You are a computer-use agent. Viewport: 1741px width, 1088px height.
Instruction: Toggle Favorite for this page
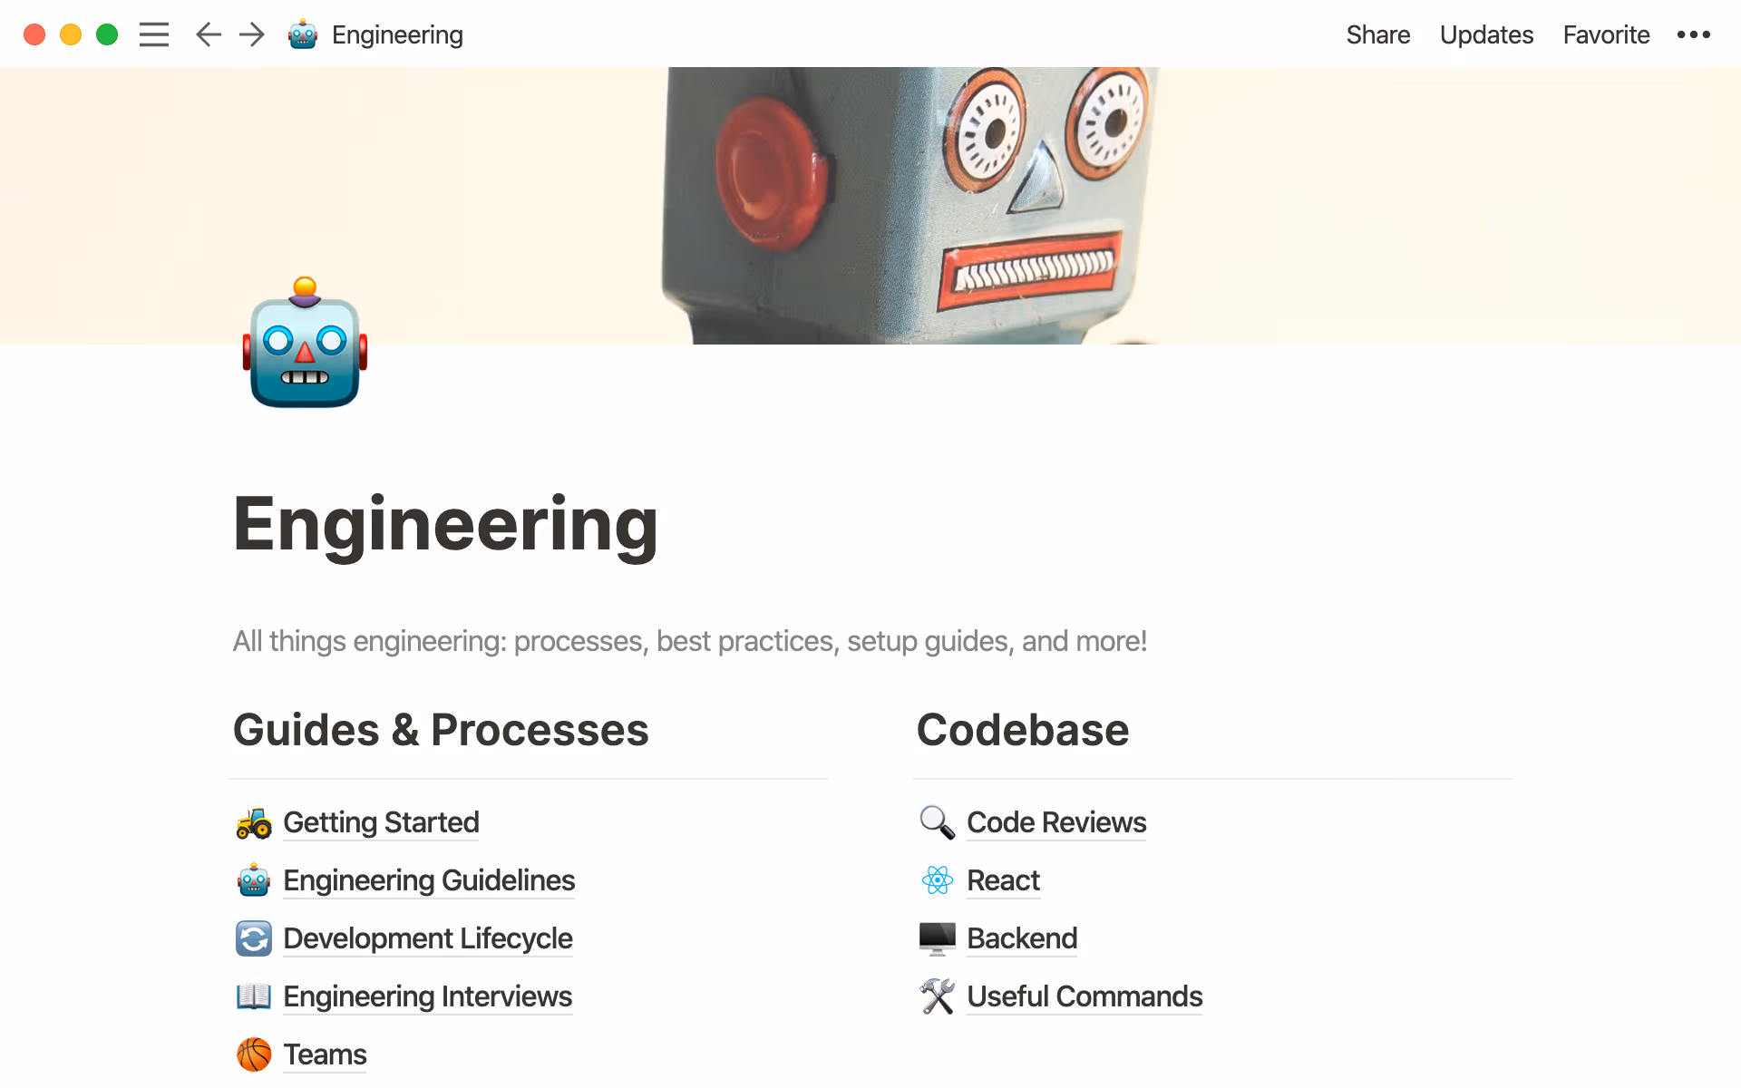click(x=1606, y=34)
